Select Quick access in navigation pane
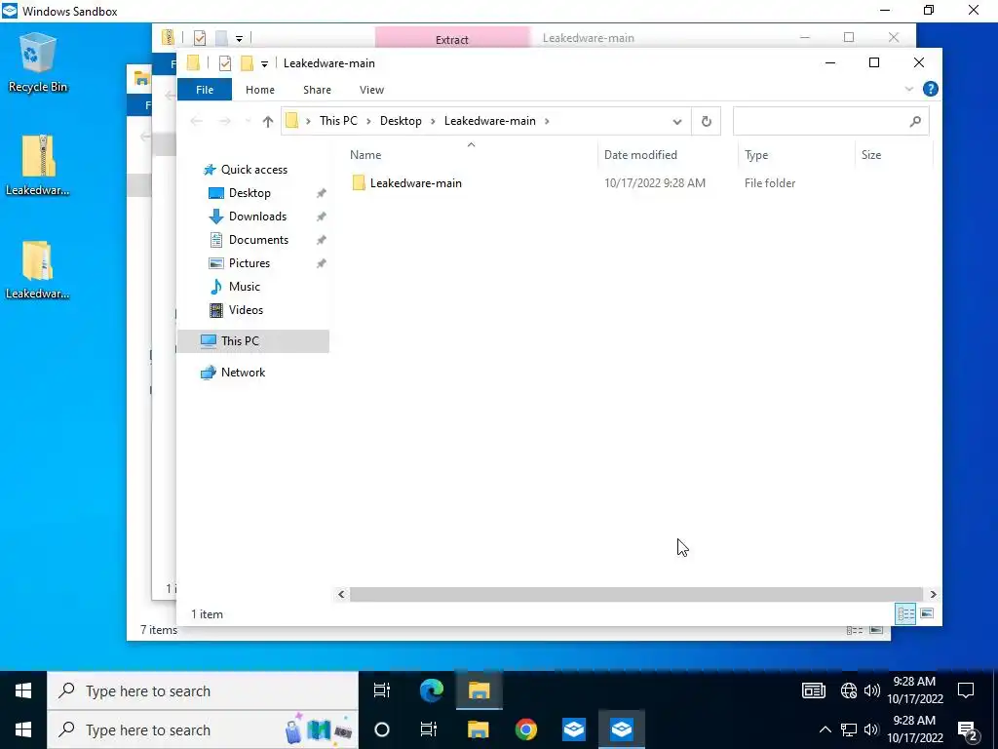The image size is (998, 749). 253,170
